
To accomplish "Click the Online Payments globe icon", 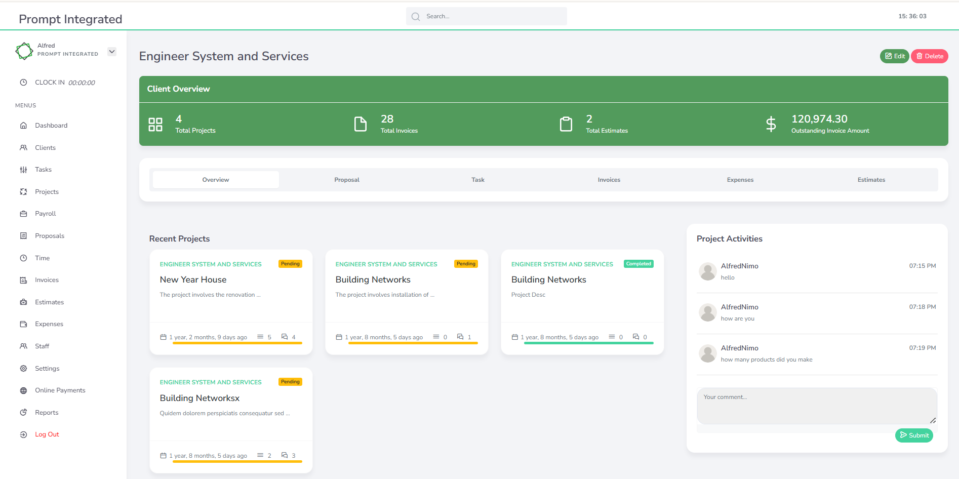I will (x=23, y=390).
